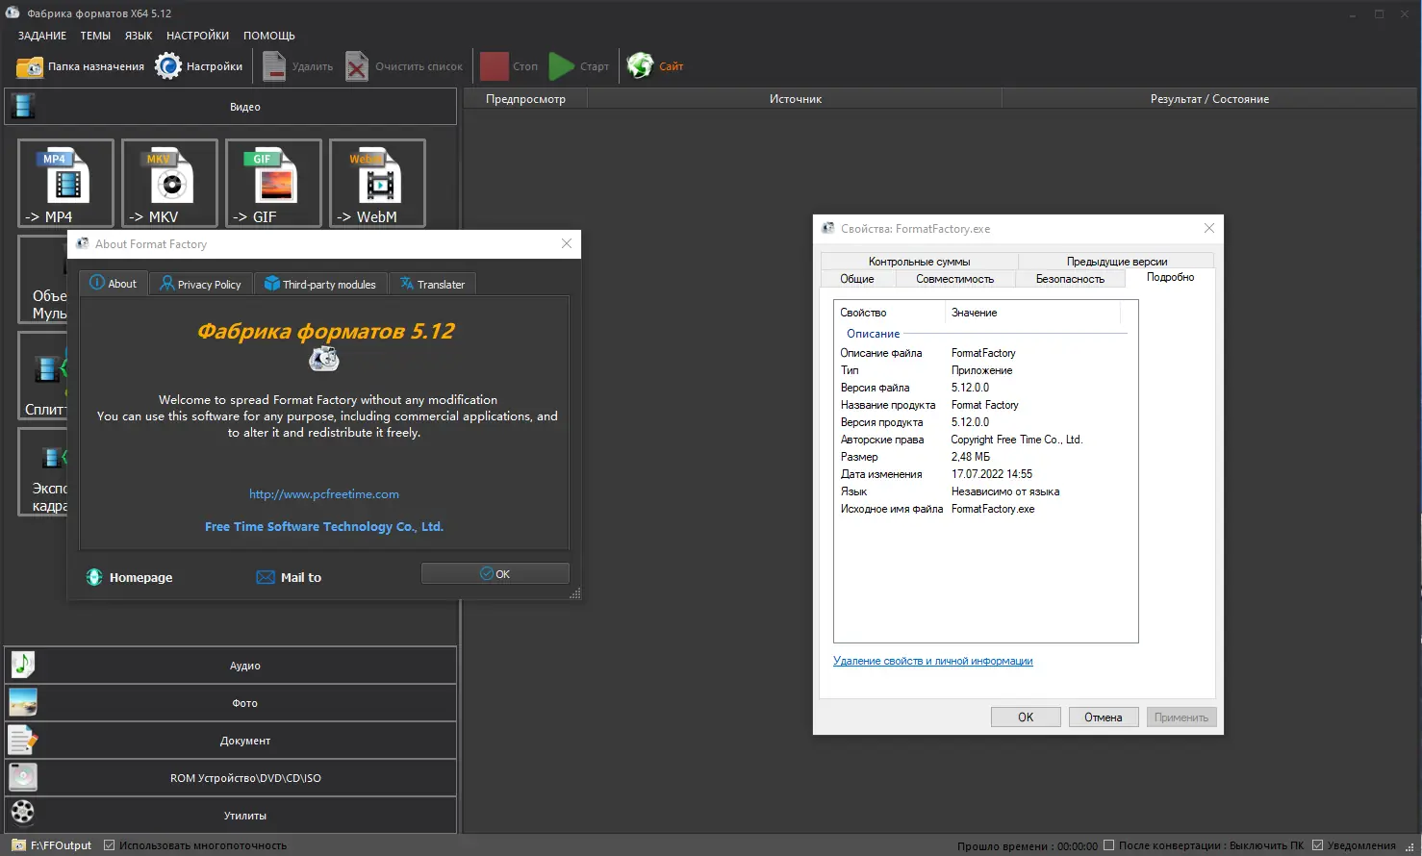This screenshot has width=1422, height=856.
Task: Select the About tab in About dialog
Action: [x=114, y=283]
